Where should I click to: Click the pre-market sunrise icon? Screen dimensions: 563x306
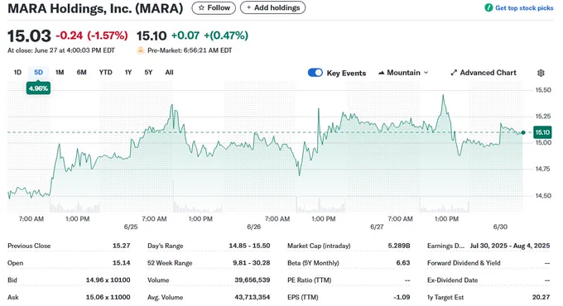pos(141,50)
